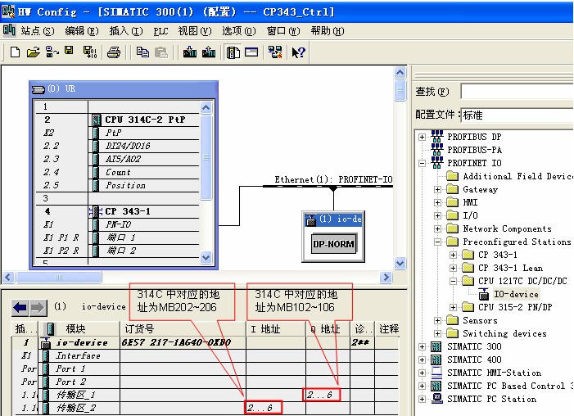The width and height of the screenshot is (574, 416).
Task: Click the Upload from module icon
Action: 209,52
